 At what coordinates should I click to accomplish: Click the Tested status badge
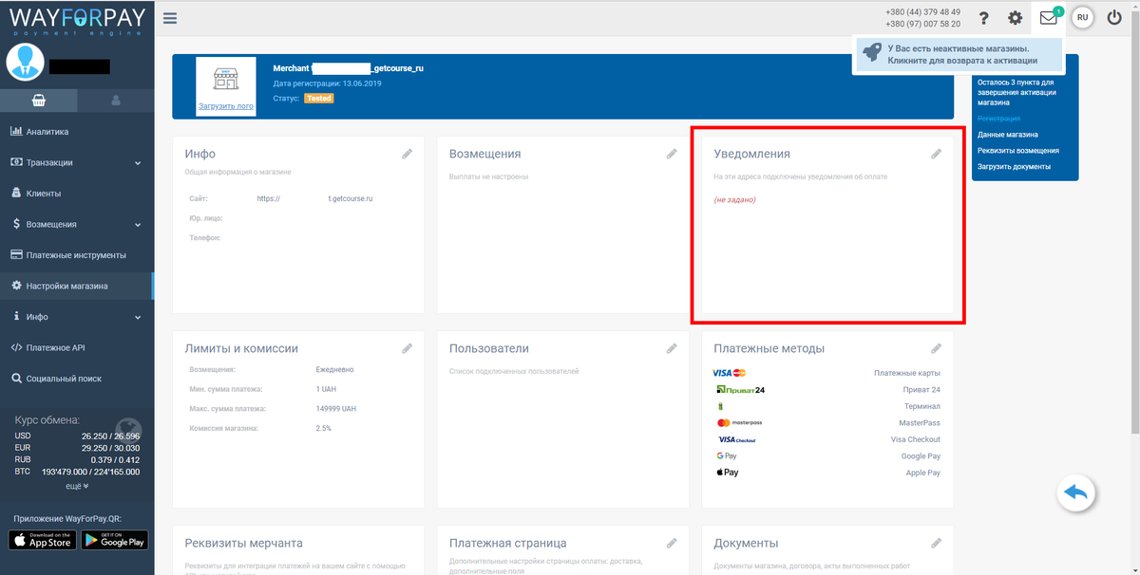[x=319, y=98]
